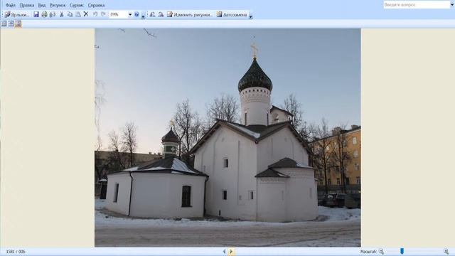Open the Справка menu

pyautogui.click(x=96, y=5)
